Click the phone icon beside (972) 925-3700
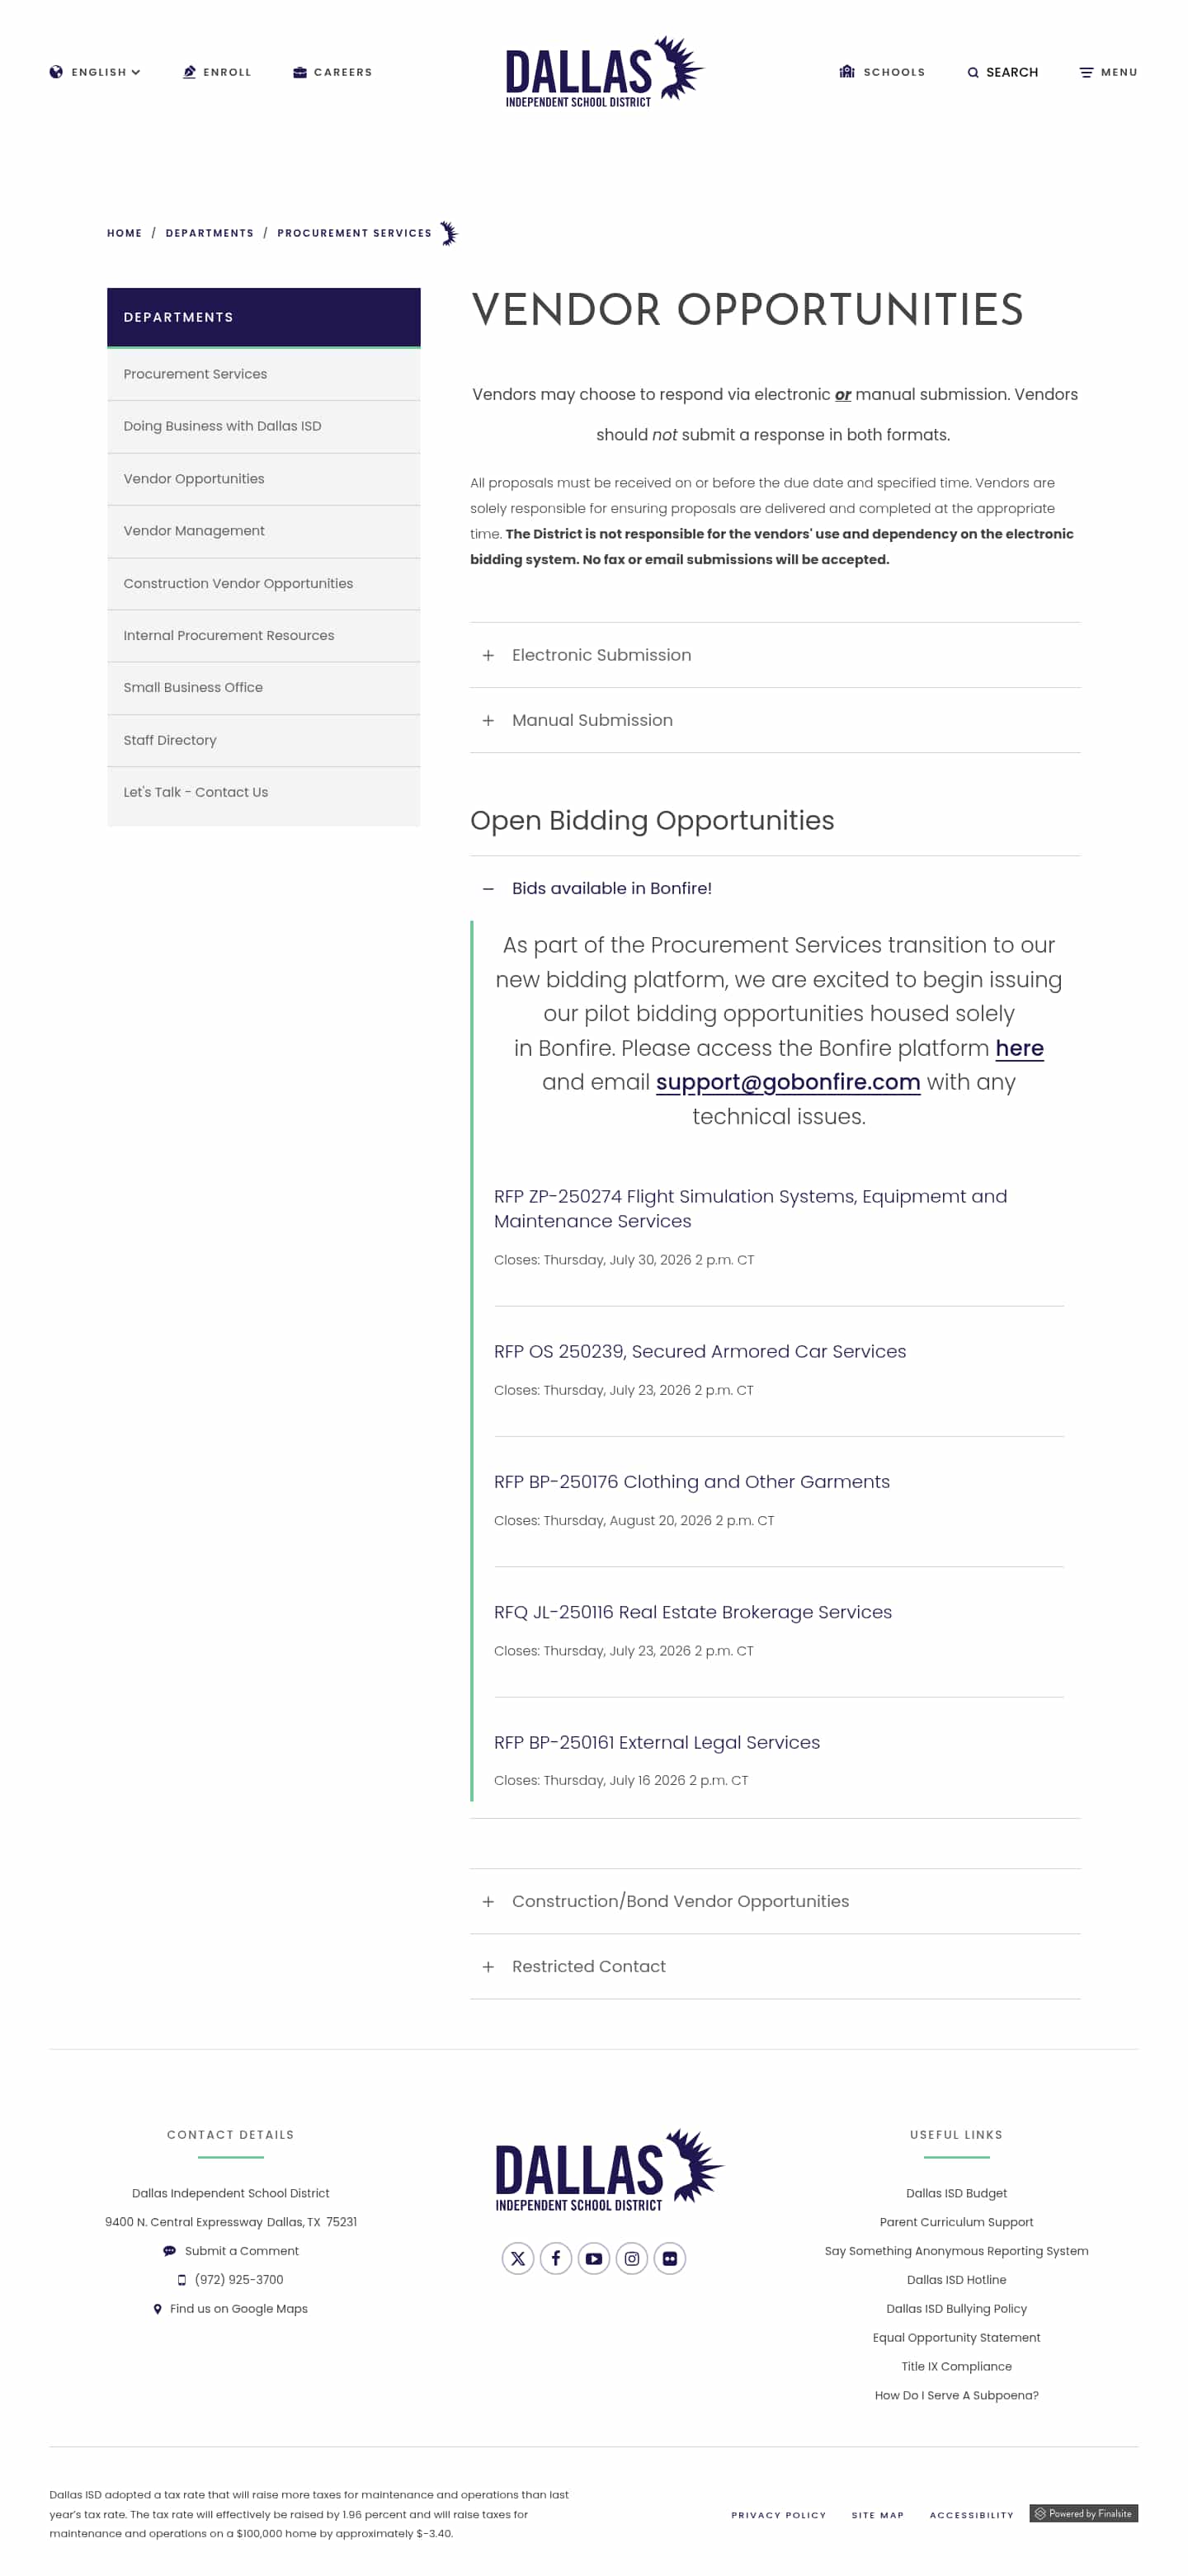 (181, 2280)
